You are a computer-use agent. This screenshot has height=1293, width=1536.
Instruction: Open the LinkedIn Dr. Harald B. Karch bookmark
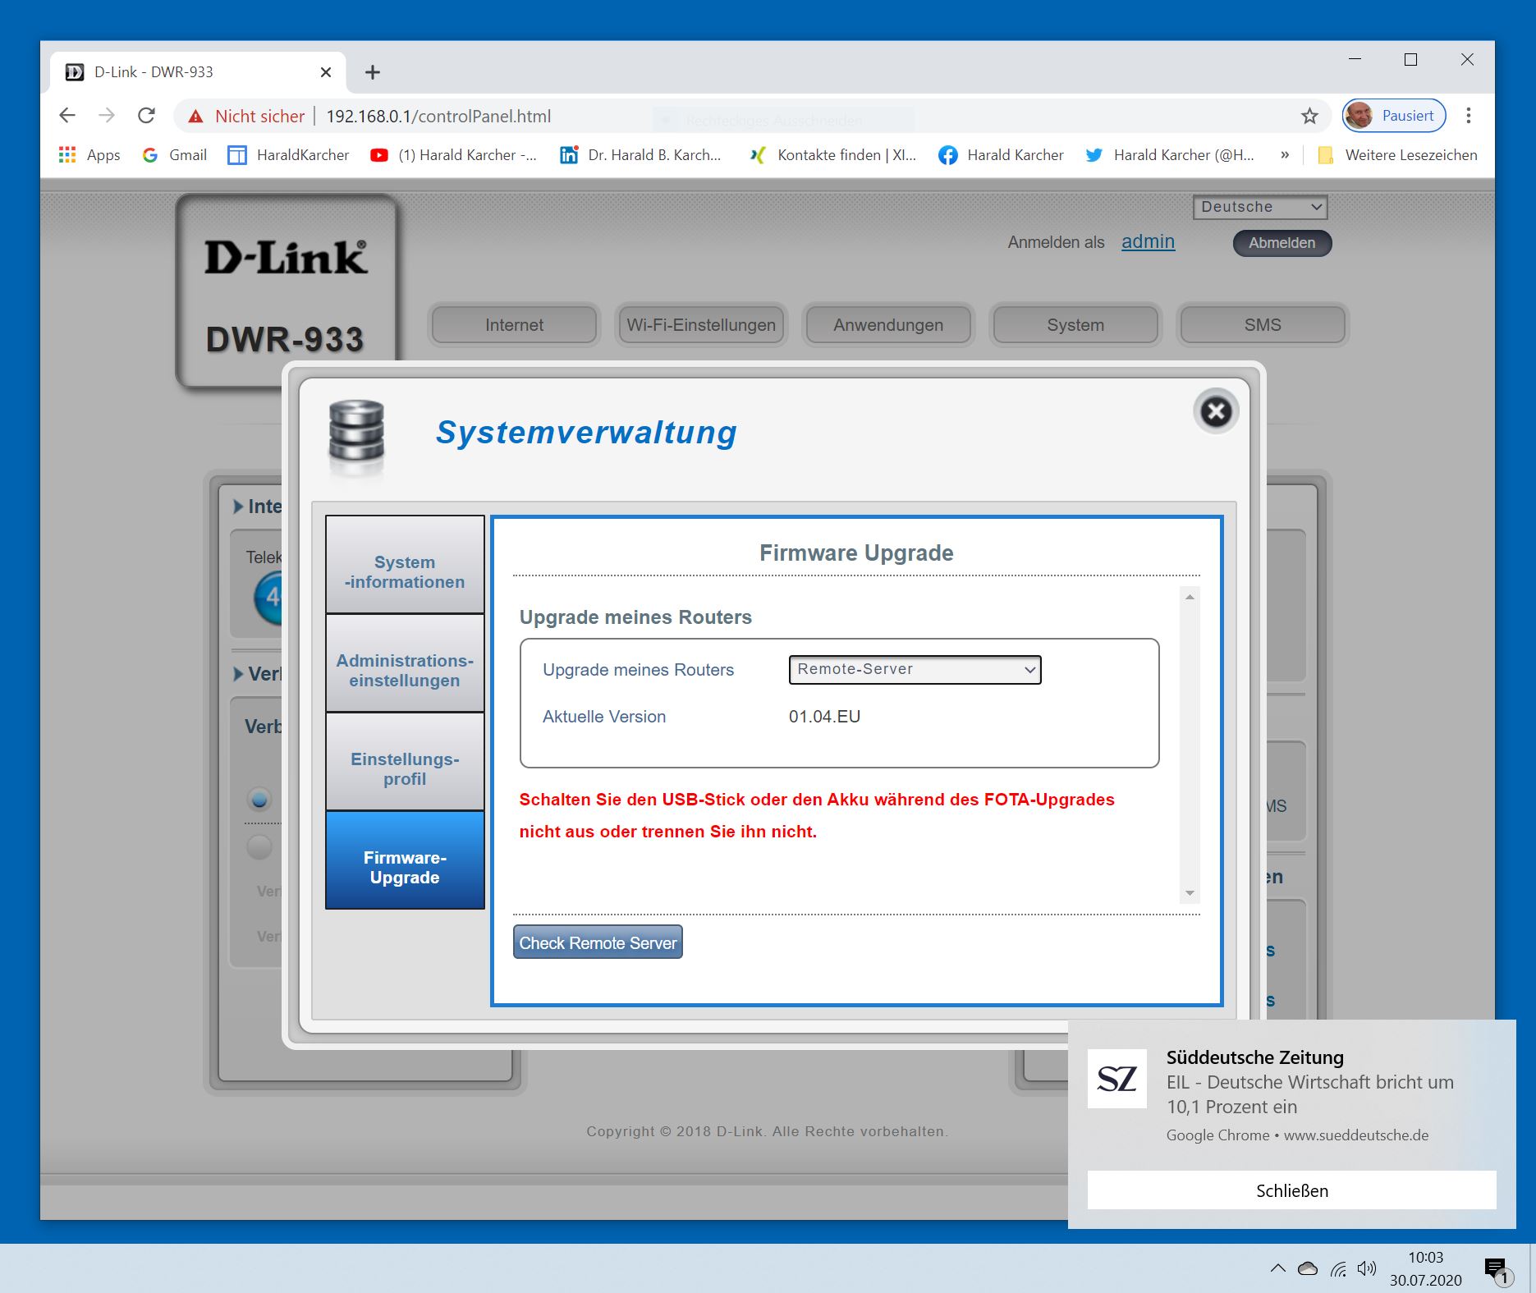click(x=640, y=155)
